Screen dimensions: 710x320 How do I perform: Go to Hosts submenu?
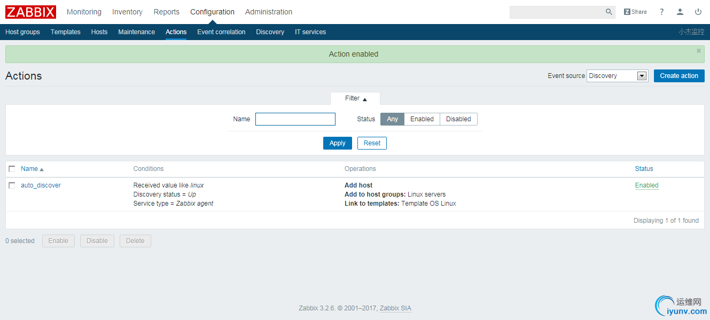pyautogui.click(x=99, y=32)
